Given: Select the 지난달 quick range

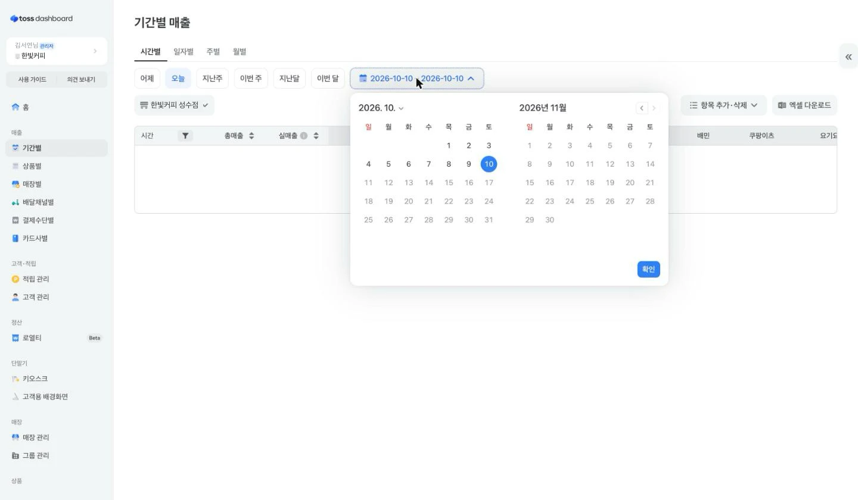Looking at the screenshot, I should [289, 79].
